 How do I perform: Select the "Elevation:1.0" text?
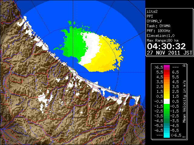click(161, 36)
